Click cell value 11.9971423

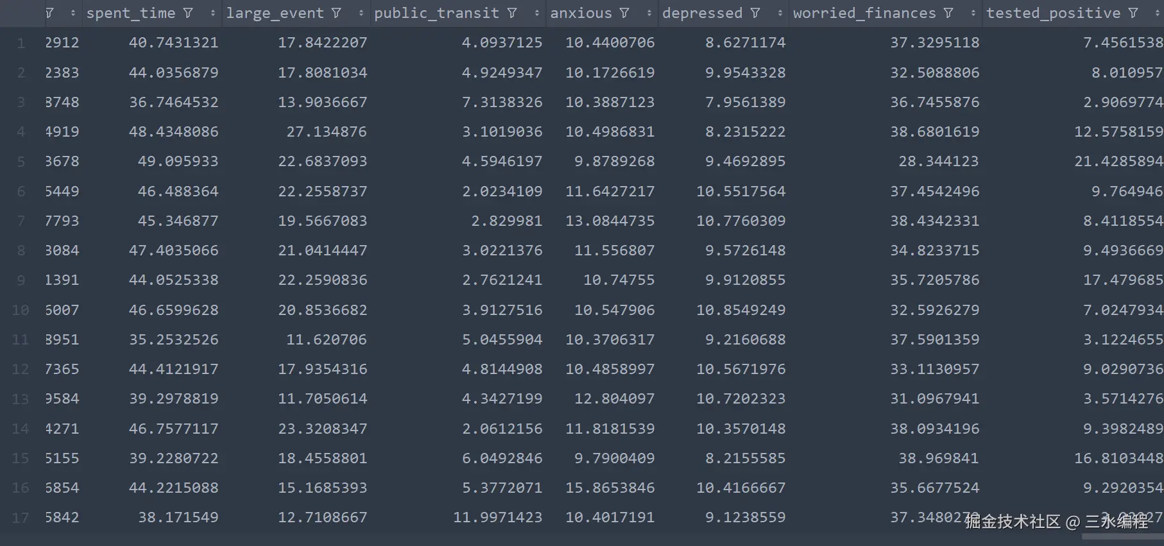(x=497, y=517)
